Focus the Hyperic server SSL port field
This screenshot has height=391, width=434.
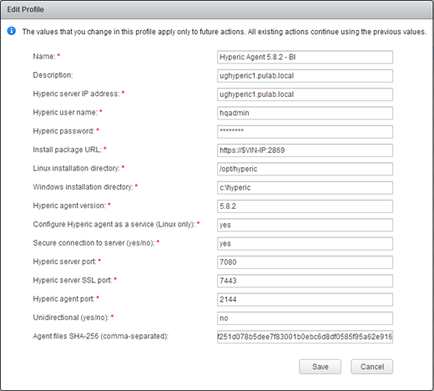[x=305, y=281]
